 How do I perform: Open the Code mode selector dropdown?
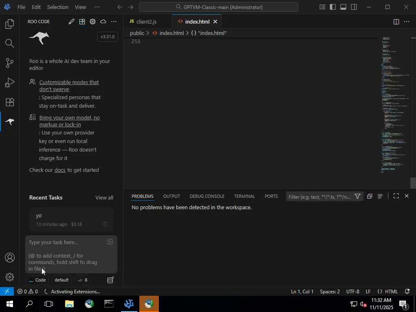pos(37,280)
